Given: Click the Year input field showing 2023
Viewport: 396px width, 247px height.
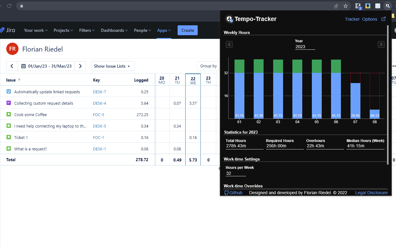Looking at the screenshot, I should (305, 47).
